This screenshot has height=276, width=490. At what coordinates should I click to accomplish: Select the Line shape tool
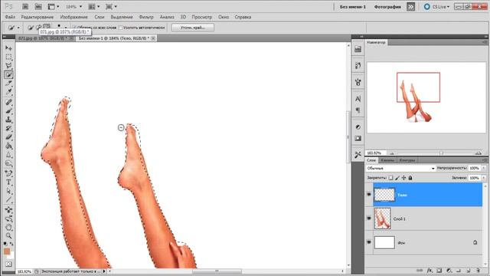8,199
